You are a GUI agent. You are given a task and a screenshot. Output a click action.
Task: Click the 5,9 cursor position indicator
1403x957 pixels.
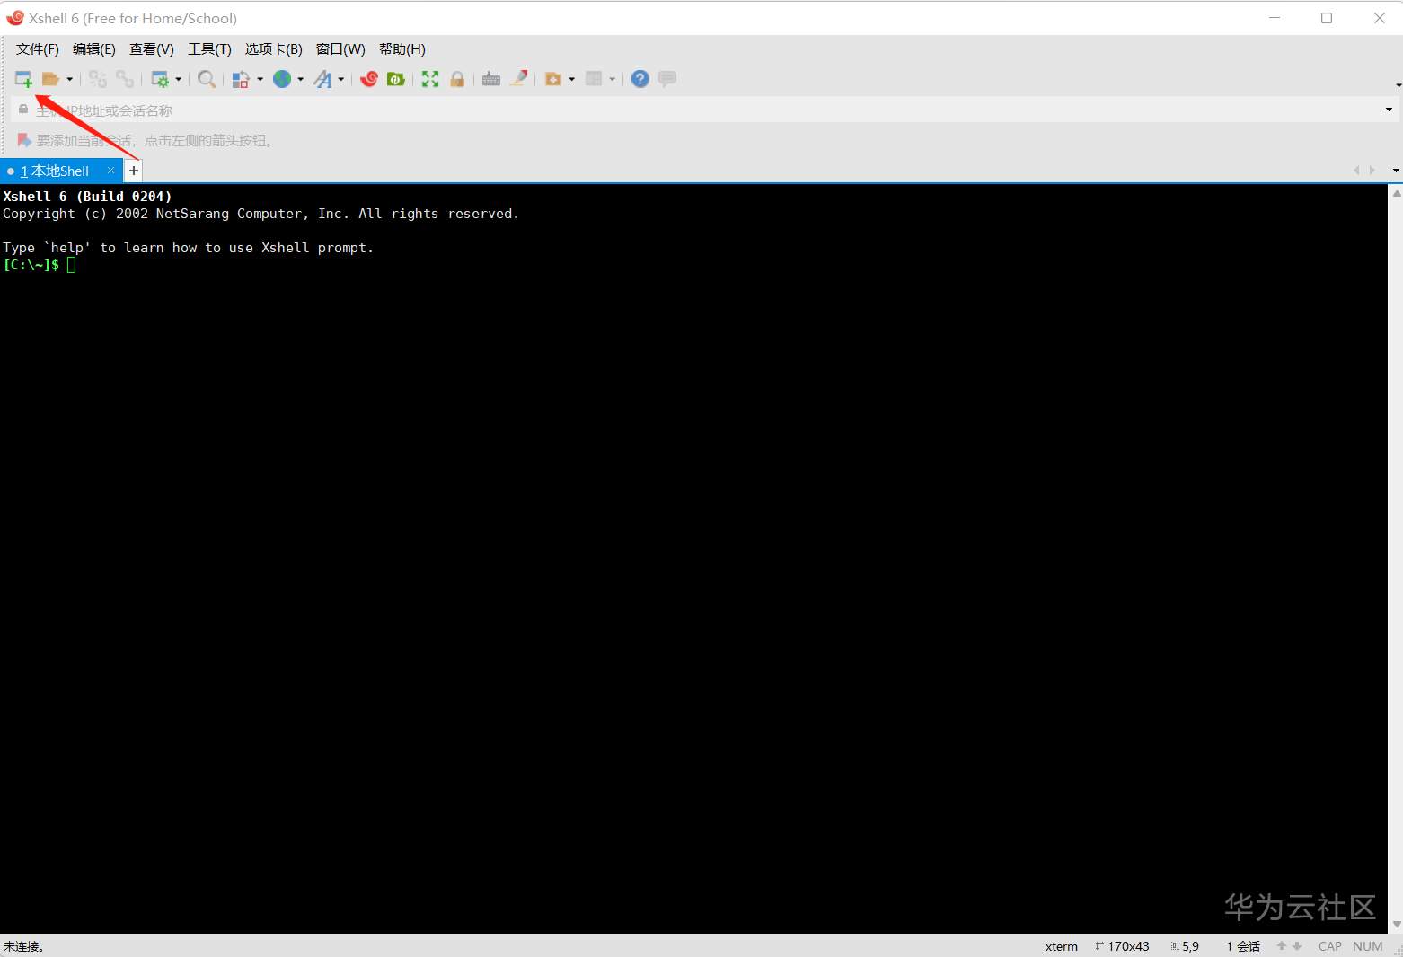coord(1186,946)
